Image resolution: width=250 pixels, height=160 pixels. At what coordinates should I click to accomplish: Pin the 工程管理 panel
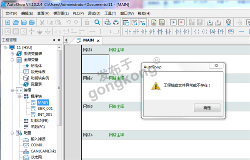pyautogui.click(x=54, y=40)
